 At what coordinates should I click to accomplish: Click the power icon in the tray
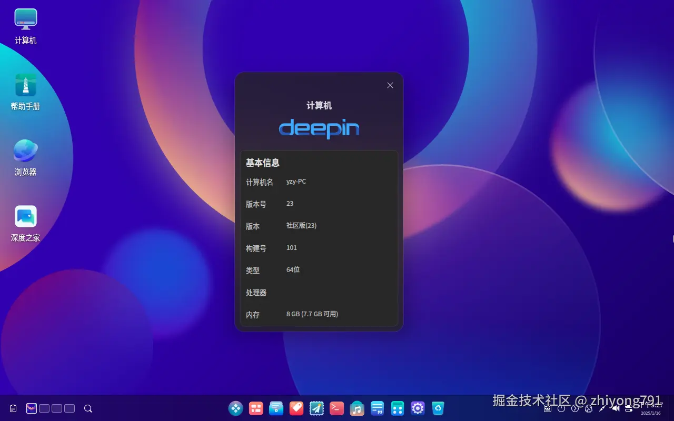[561, 408]
